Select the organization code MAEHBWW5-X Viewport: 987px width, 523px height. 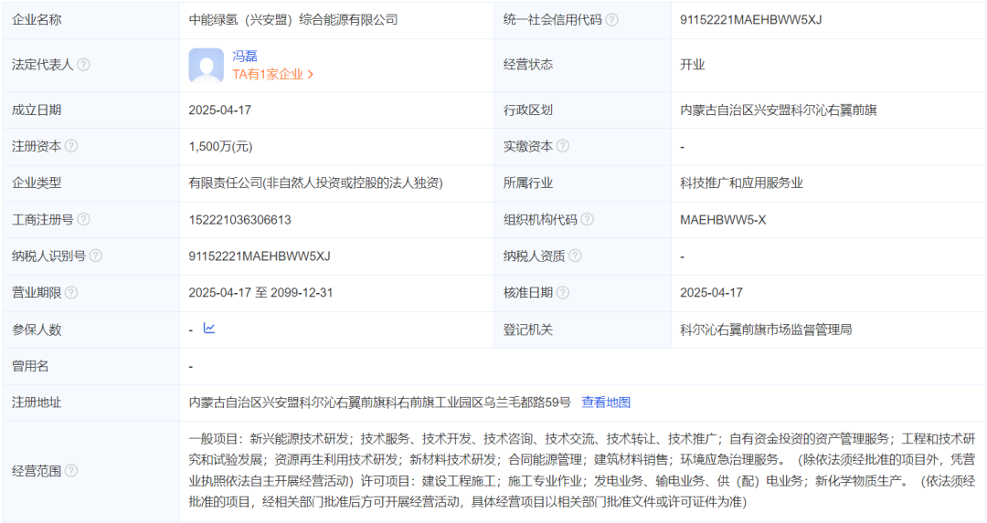tap(723, 219)
